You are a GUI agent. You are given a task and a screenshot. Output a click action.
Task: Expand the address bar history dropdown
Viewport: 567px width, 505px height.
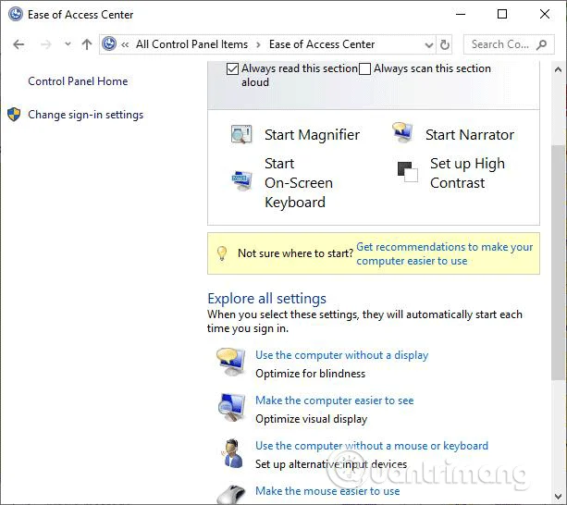pyautogui.click(x=429, y=44)
